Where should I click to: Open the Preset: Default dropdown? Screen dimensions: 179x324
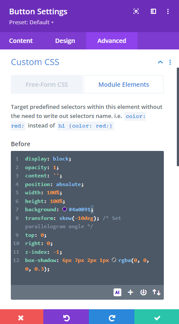click(x=31, y=22)
